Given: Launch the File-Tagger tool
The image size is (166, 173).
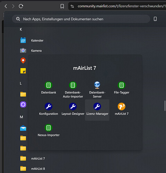Looking at the screenshot, I should (122, 85).
